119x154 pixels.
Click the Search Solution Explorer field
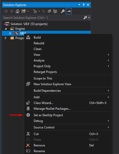(x=43, y=18)
